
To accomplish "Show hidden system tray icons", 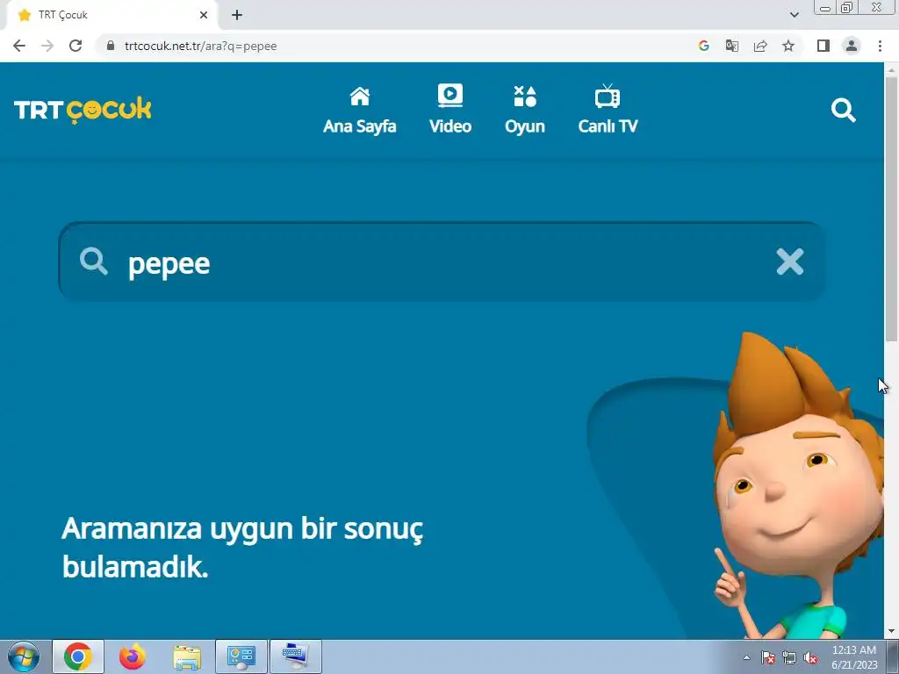I will [746, 657].
